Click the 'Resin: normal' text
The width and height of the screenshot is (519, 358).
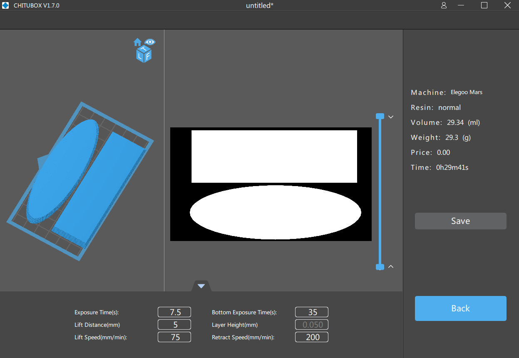click(436, 107)
